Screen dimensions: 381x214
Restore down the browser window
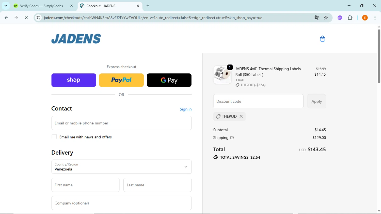(362, 6)
